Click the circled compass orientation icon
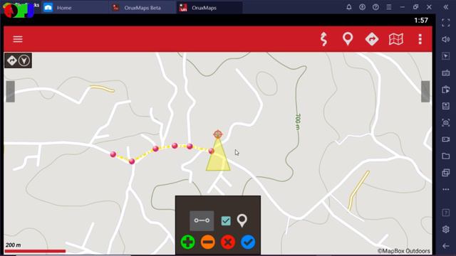The image size is (456, 256). (24, 60)
